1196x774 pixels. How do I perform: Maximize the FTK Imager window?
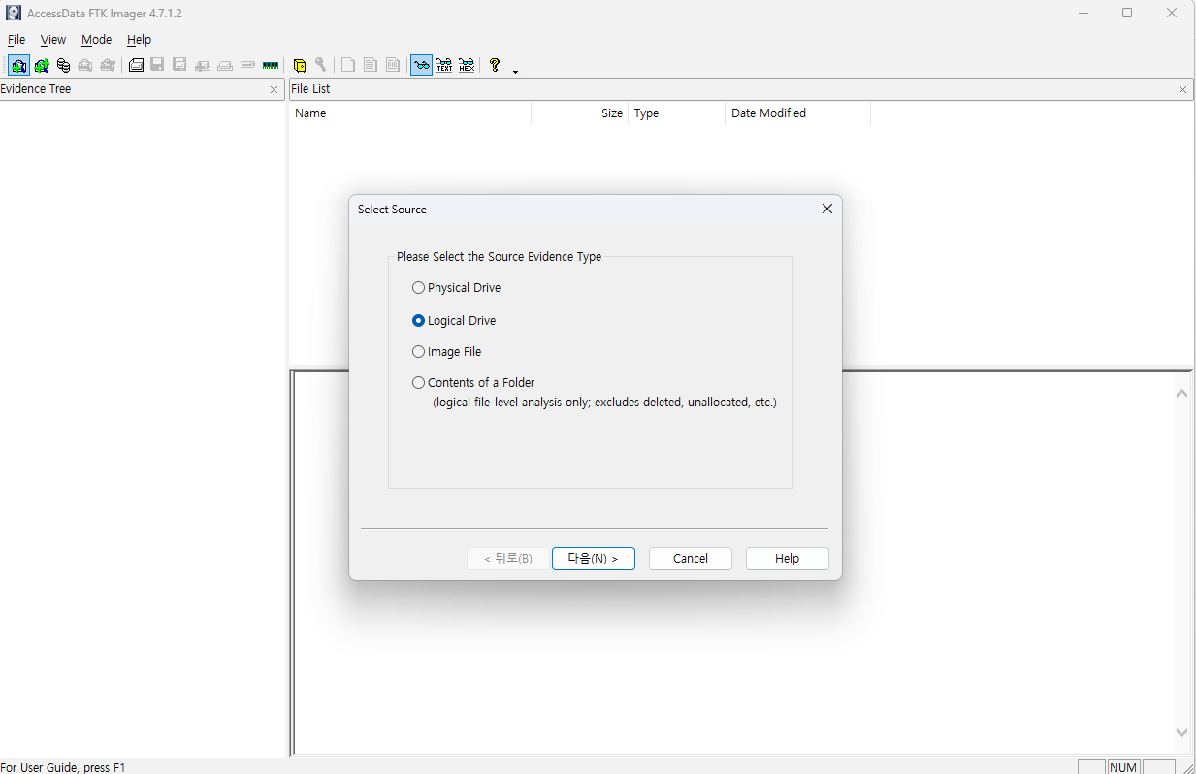click(x=1127, y=14)
